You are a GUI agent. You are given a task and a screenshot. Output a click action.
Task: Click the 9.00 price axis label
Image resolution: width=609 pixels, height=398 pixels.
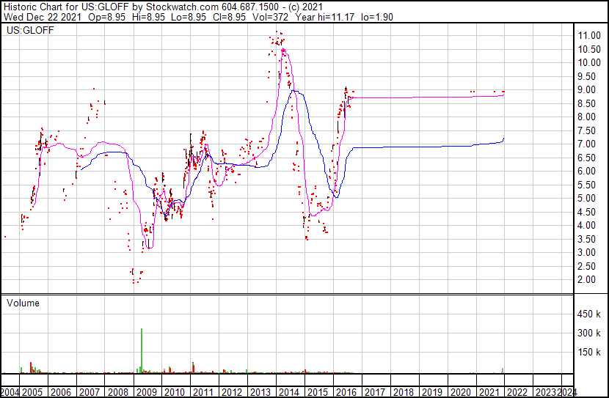pos(587,90)
